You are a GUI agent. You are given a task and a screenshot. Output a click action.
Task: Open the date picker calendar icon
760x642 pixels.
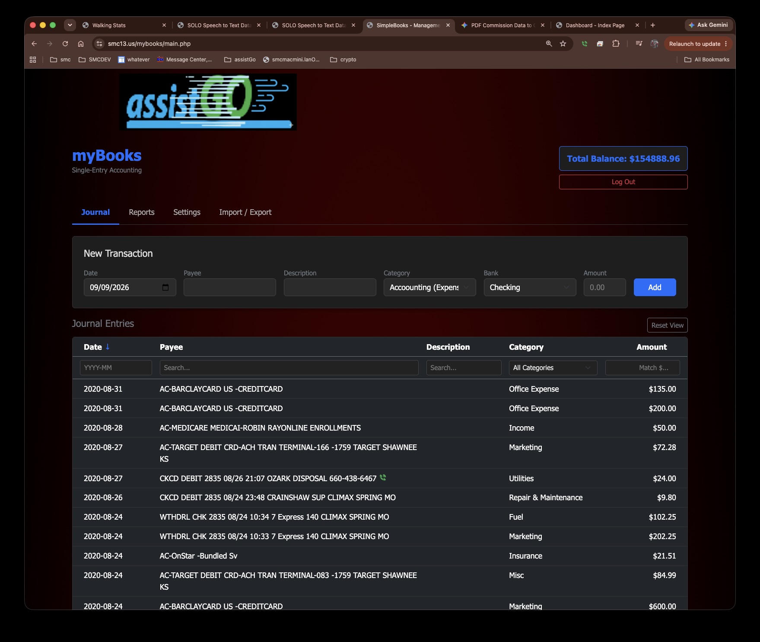(x=165, y=287)
